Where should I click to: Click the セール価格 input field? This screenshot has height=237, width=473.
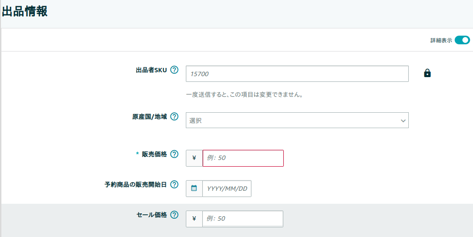click(x=242, y=219)
